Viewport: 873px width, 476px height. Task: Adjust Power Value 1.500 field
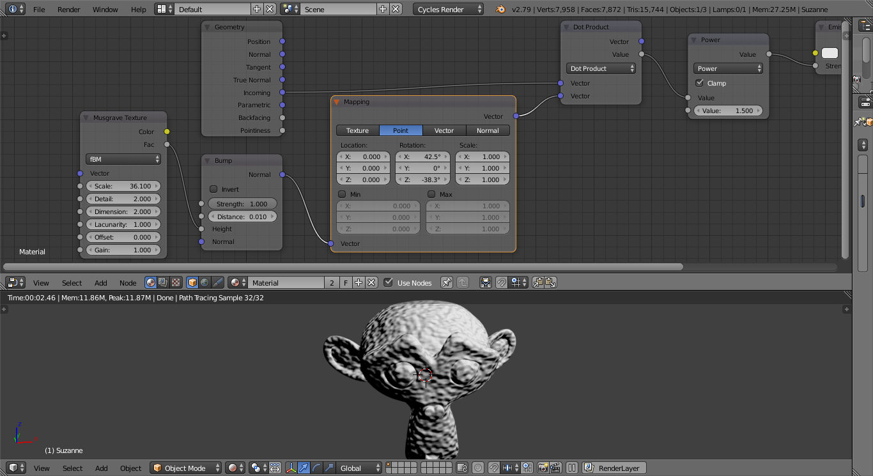click(728, 111)
